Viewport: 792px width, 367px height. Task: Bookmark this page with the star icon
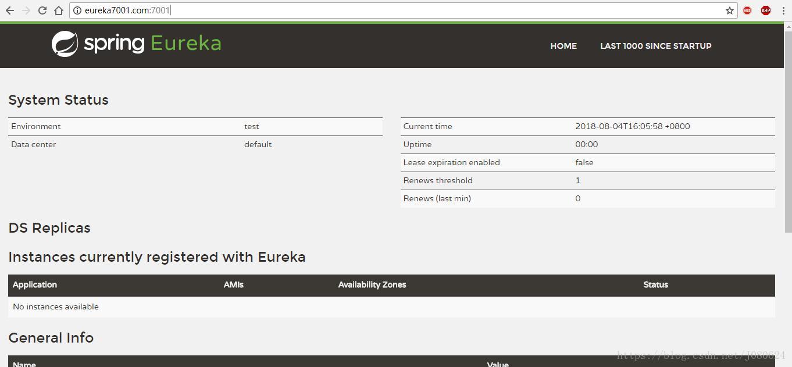(x=730, y=10)
